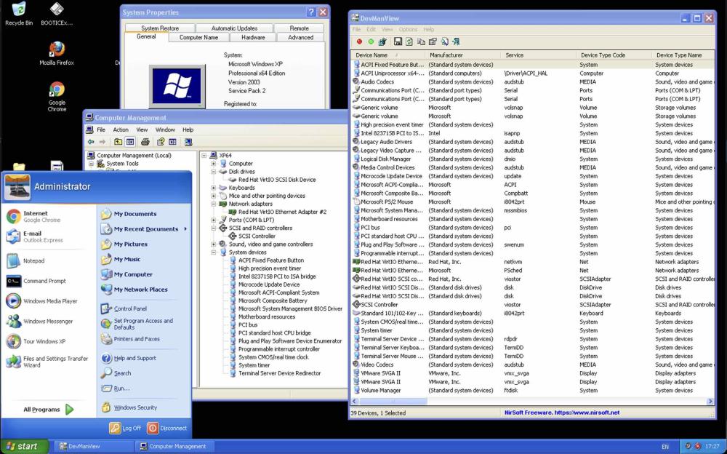Click the Refresh icon in DevManView toolbar
Viewport: 727px width, 454px height.
(409, 41)
